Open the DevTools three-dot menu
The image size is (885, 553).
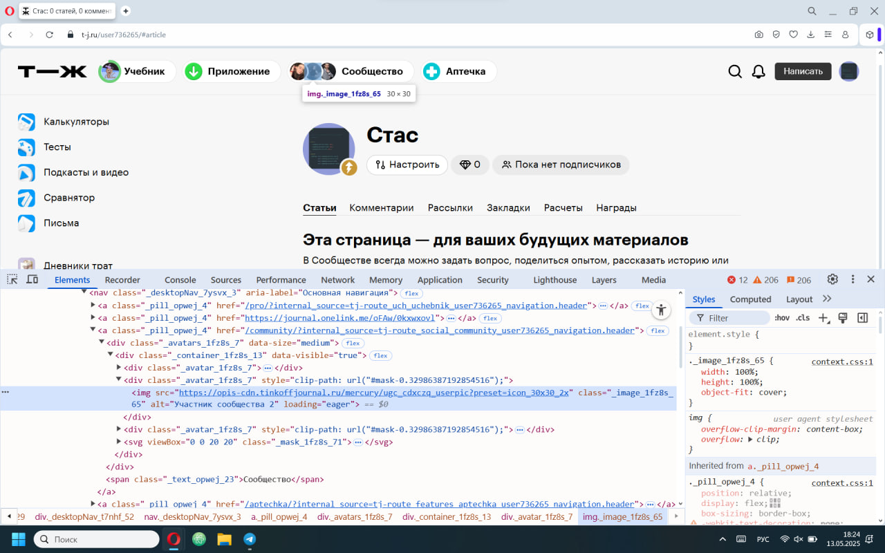tap(853, 279)
